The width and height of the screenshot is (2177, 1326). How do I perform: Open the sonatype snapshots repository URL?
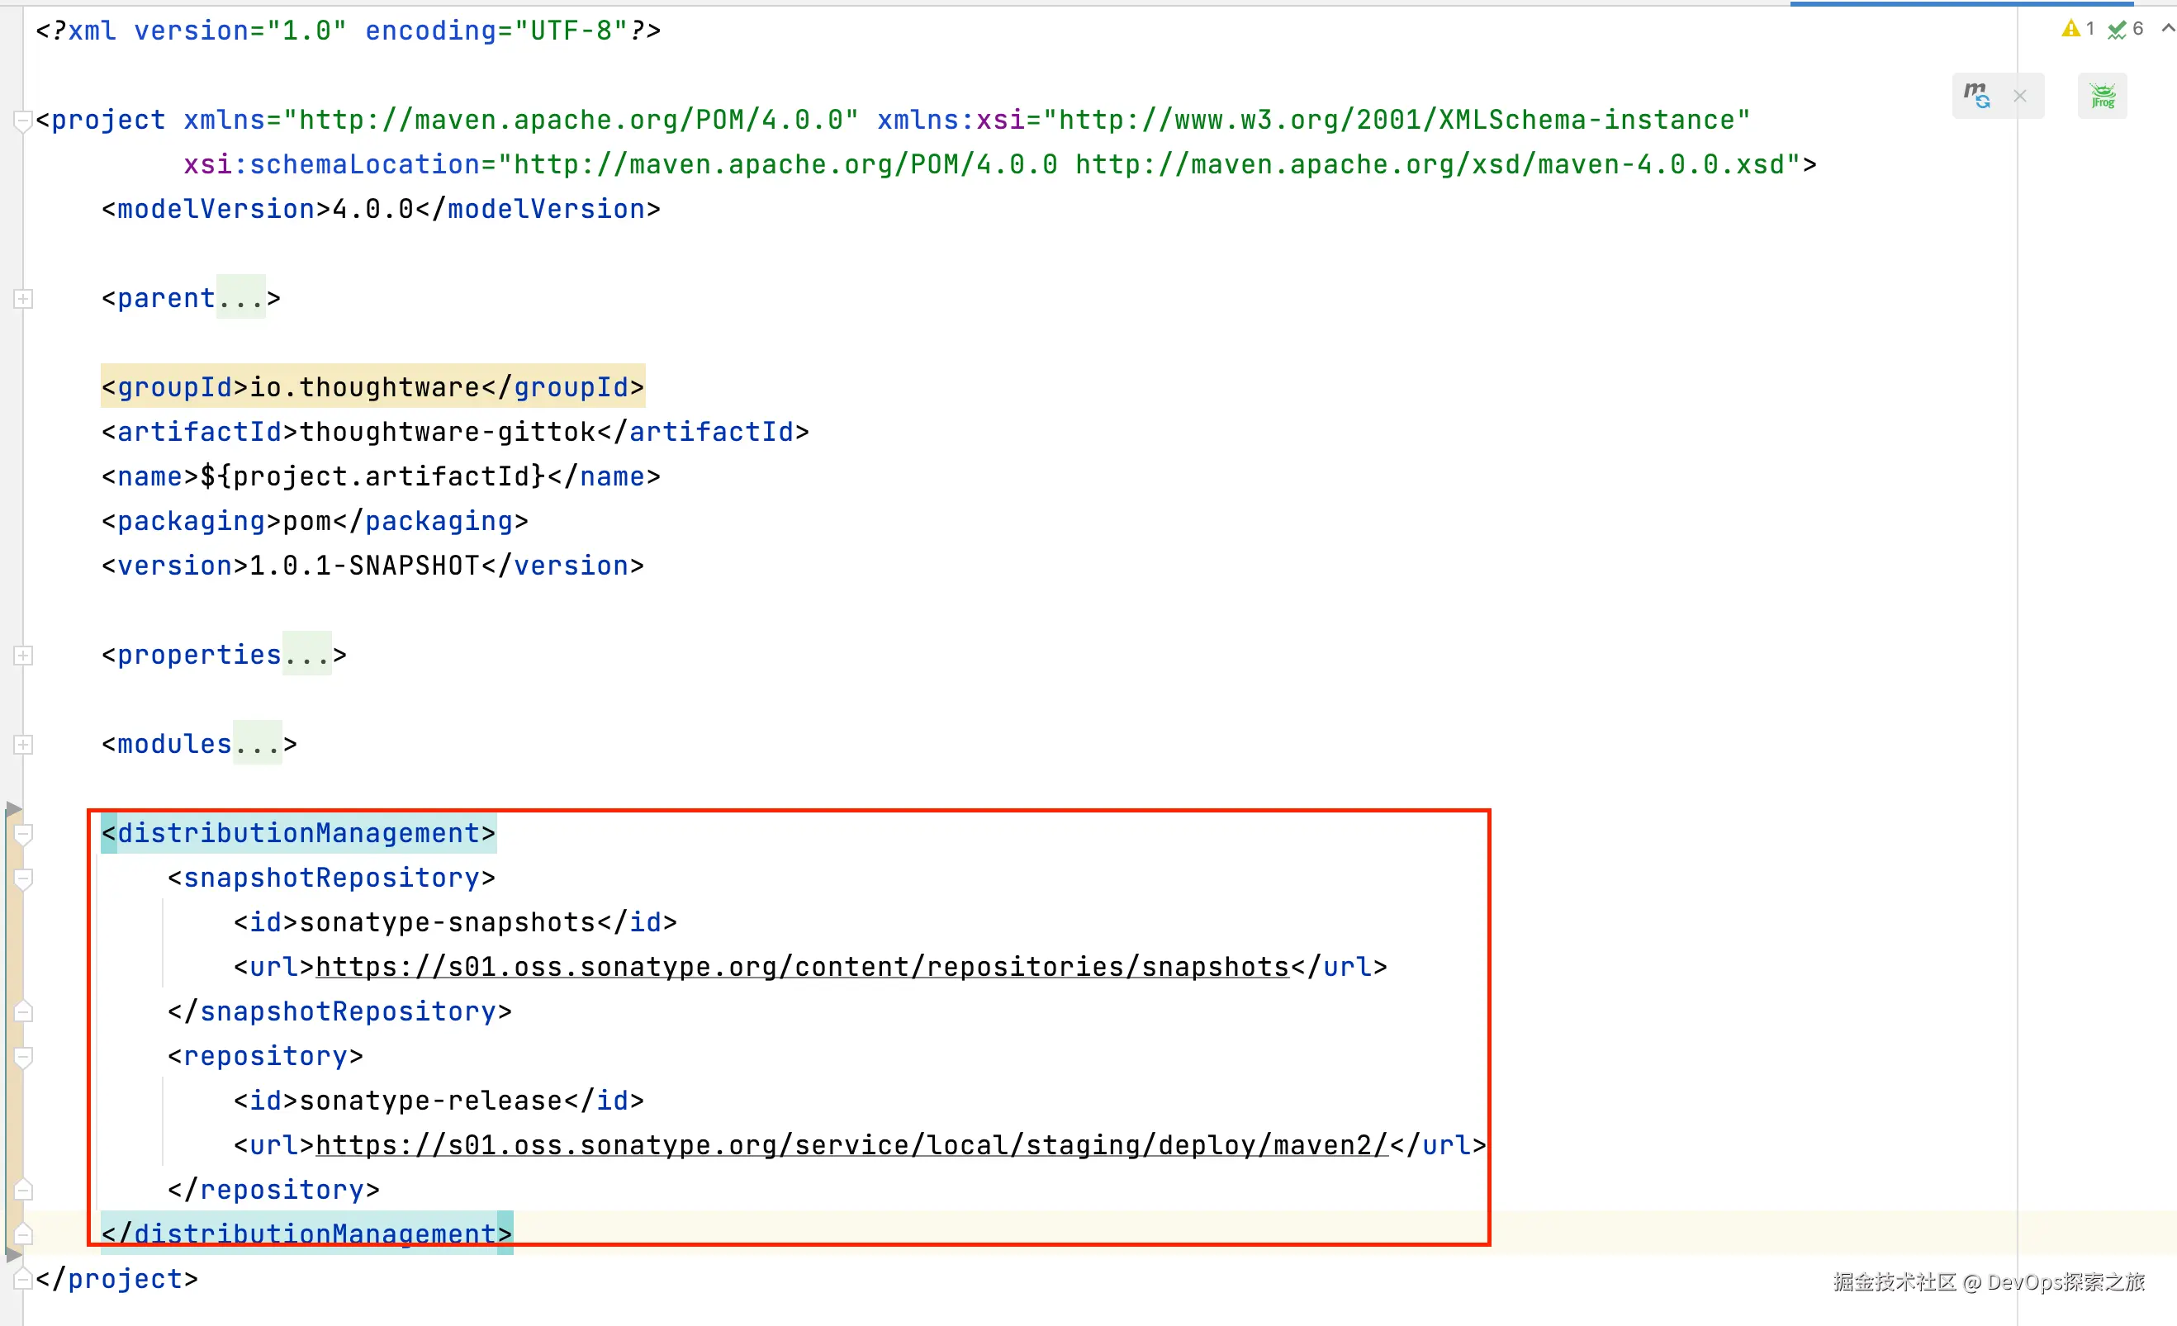click(x=802, y=968)
